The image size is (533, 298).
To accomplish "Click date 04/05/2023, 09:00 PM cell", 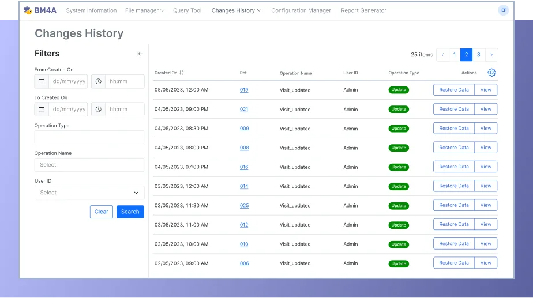I will (181, 109).
